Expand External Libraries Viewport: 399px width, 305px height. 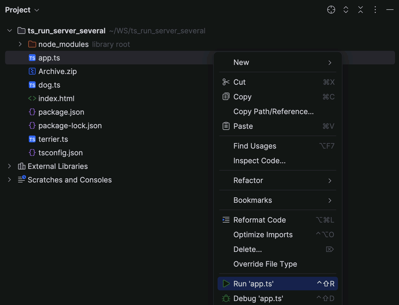pos(9,166)
